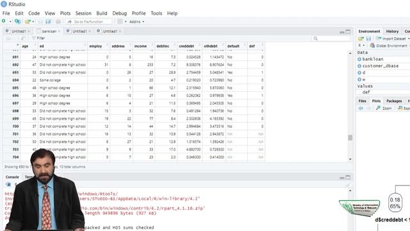This screenshot has height=231, width=410.
Task: Open the Session menu
Action: pos(83,13)
